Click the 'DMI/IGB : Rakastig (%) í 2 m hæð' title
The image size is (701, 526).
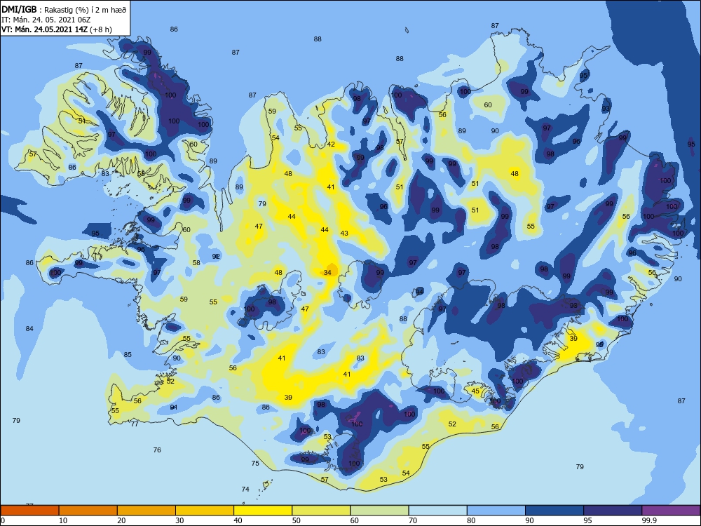click(x=64, y=9)
